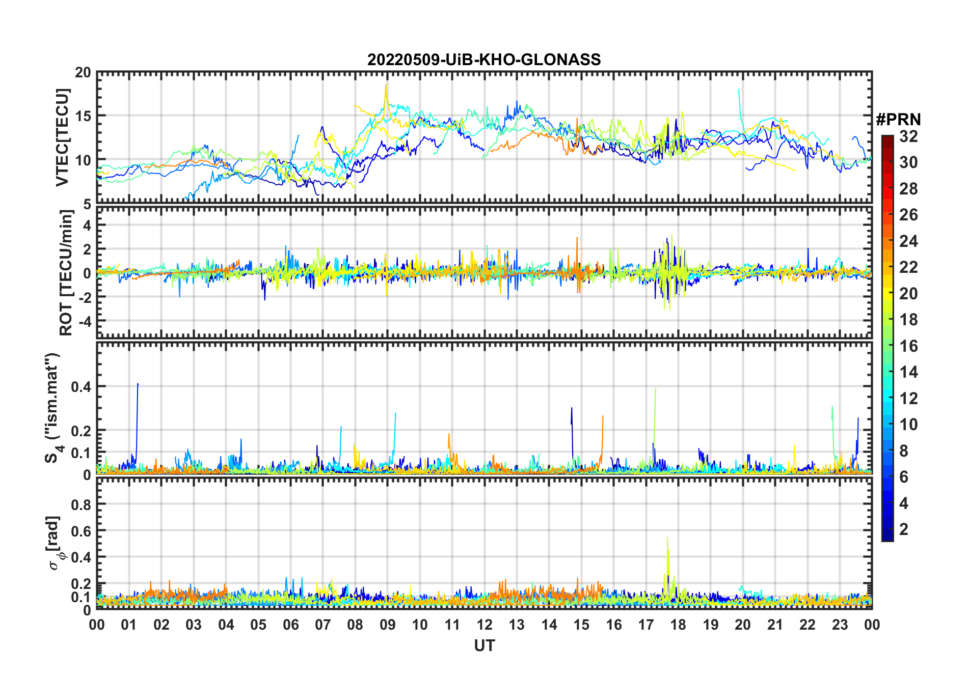Click the x-axis hour label 13

click(x=517, y=625)
